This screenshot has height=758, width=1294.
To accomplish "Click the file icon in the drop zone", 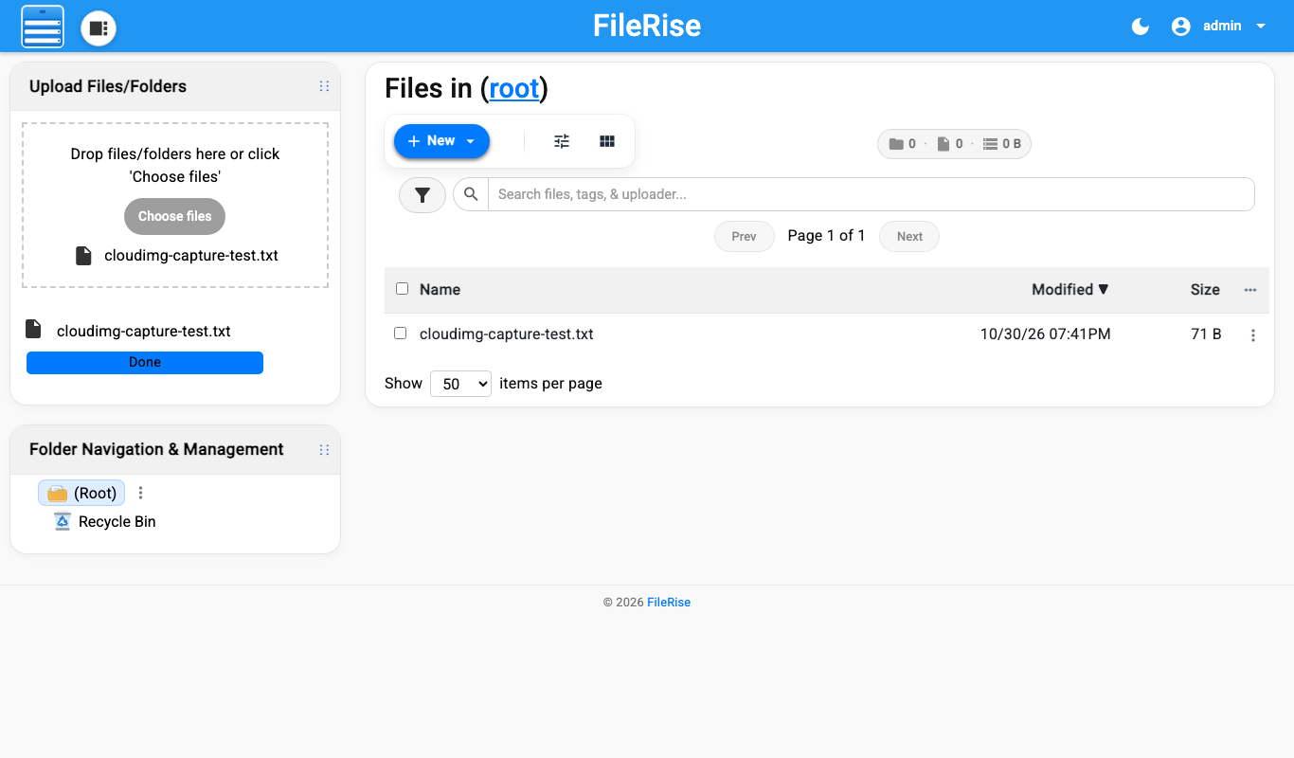I will pos(83,256).
